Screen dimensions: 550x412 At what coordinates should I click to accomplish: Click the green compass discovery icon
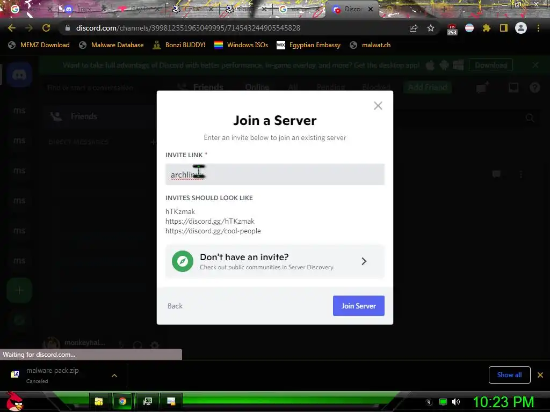[183, 261]
